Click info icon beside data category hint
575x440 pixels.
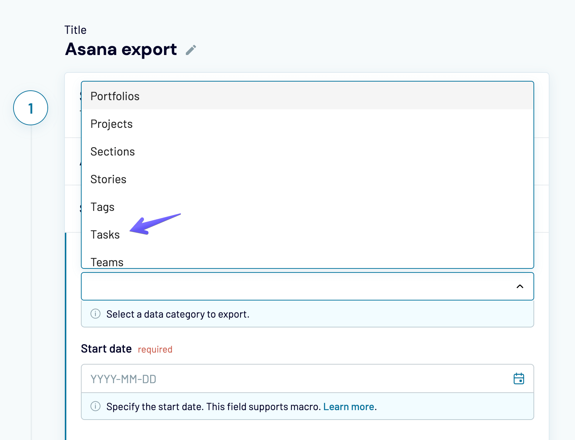tap(95, 314)
